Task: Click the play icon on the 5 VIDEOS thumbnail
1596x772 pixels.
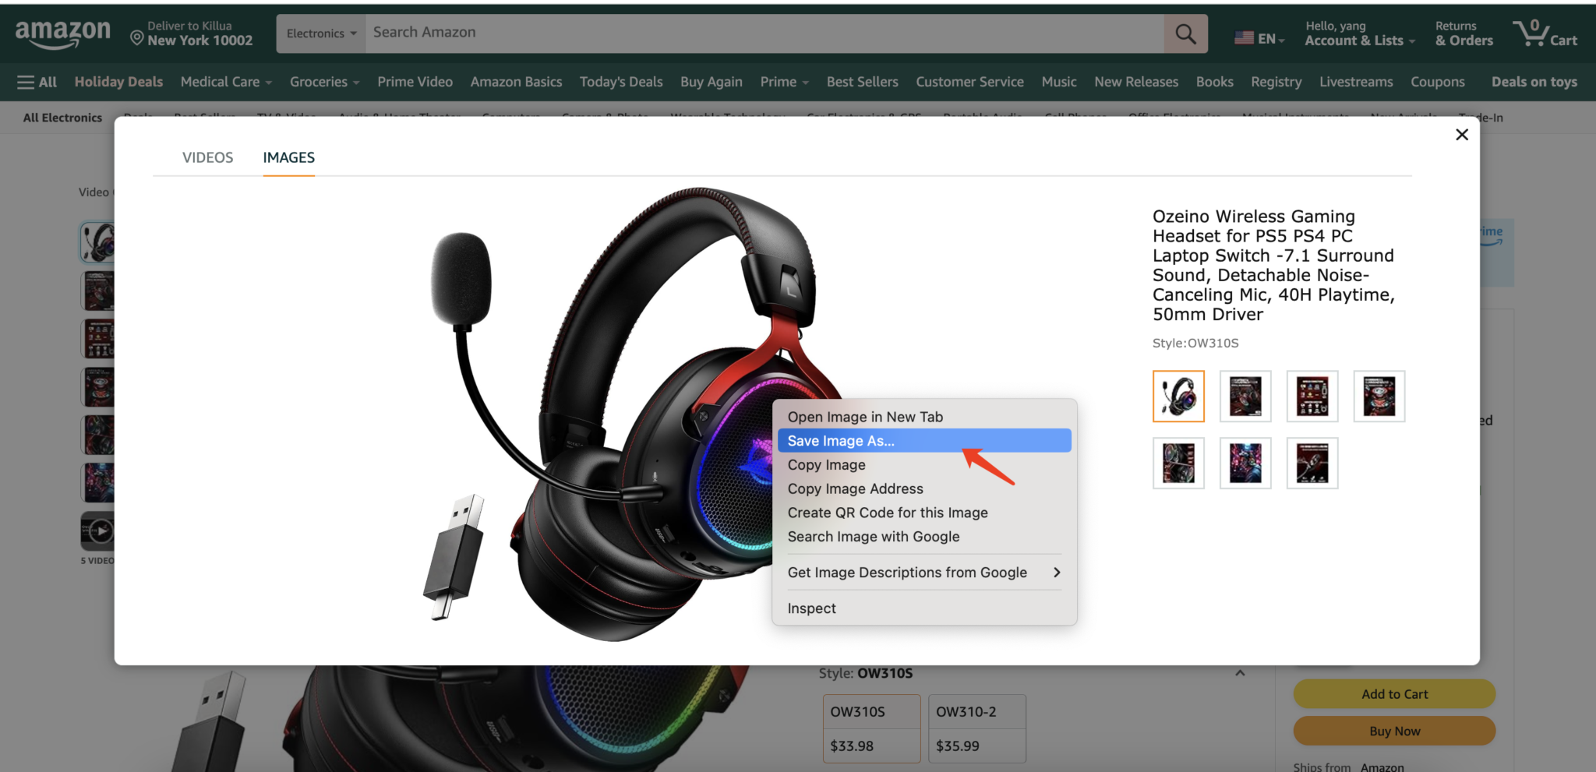Action: (100, 530)
